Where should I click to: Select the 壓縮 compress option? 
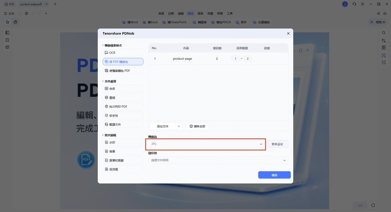point(123,97)
